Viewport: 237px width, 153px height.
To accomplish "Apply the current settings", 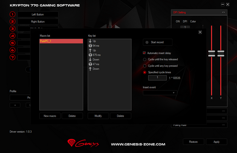I will tap(216, 142).
